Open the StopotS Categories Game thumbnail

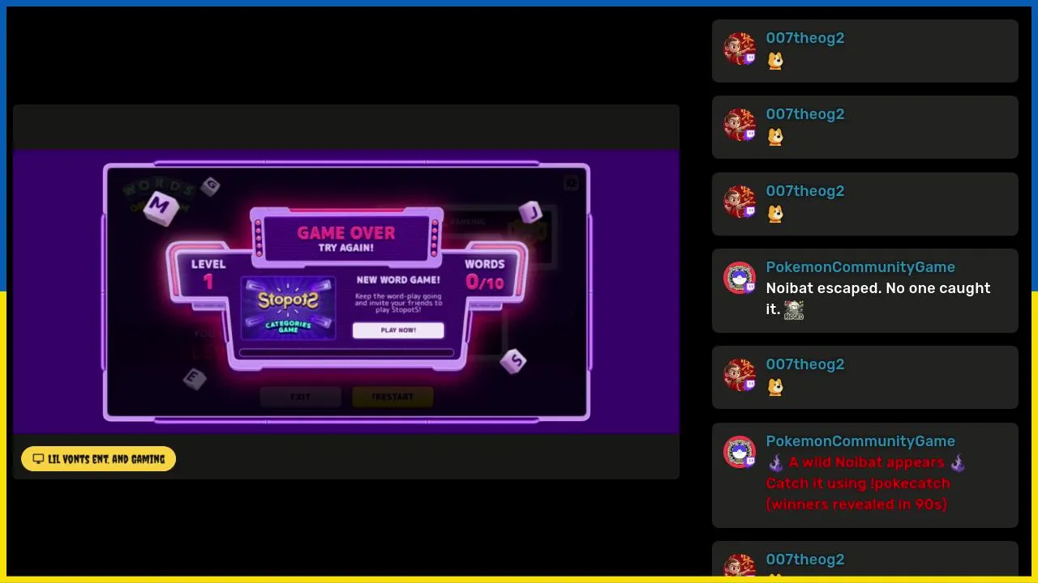coord(289,308)
